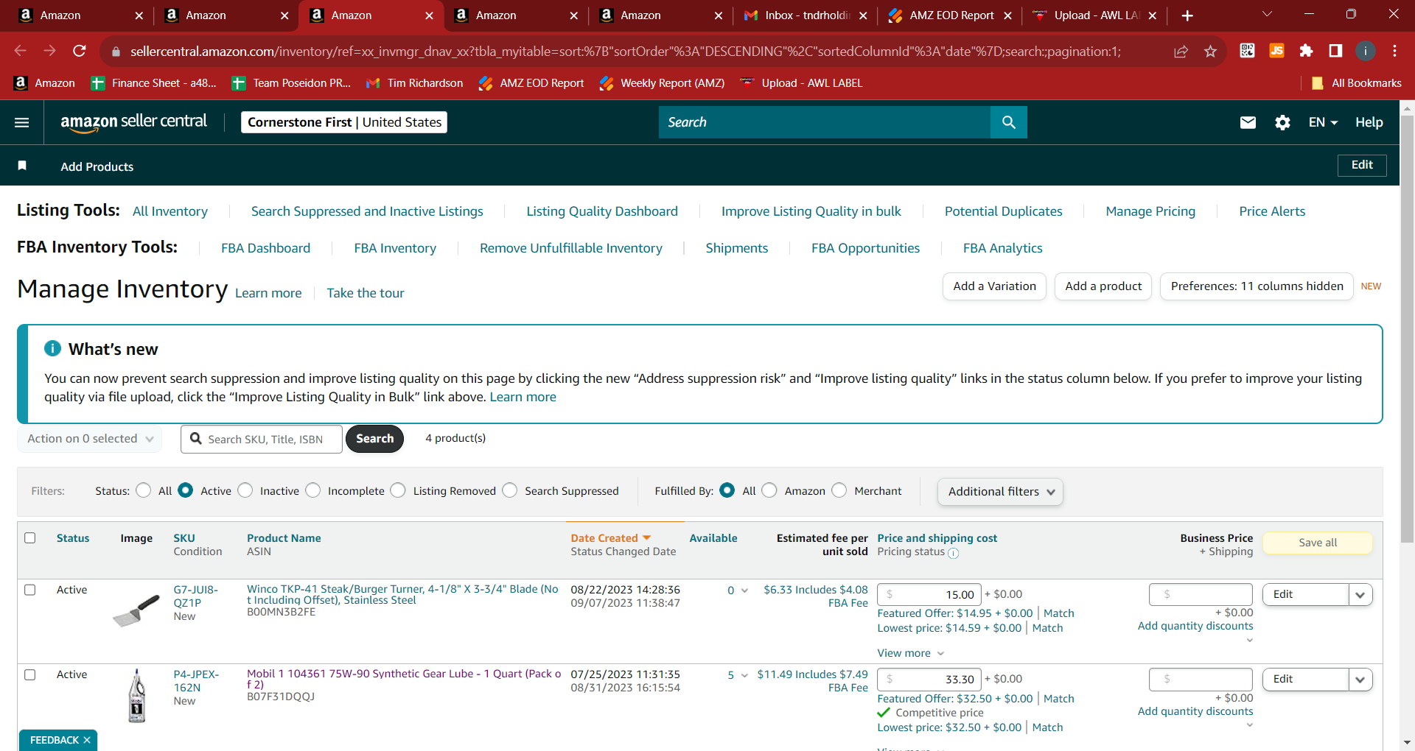Close the FEEDBACK tab with the X
This screenshot has width=1415, height=751.
pyautogui.click(x=87, y=740)
